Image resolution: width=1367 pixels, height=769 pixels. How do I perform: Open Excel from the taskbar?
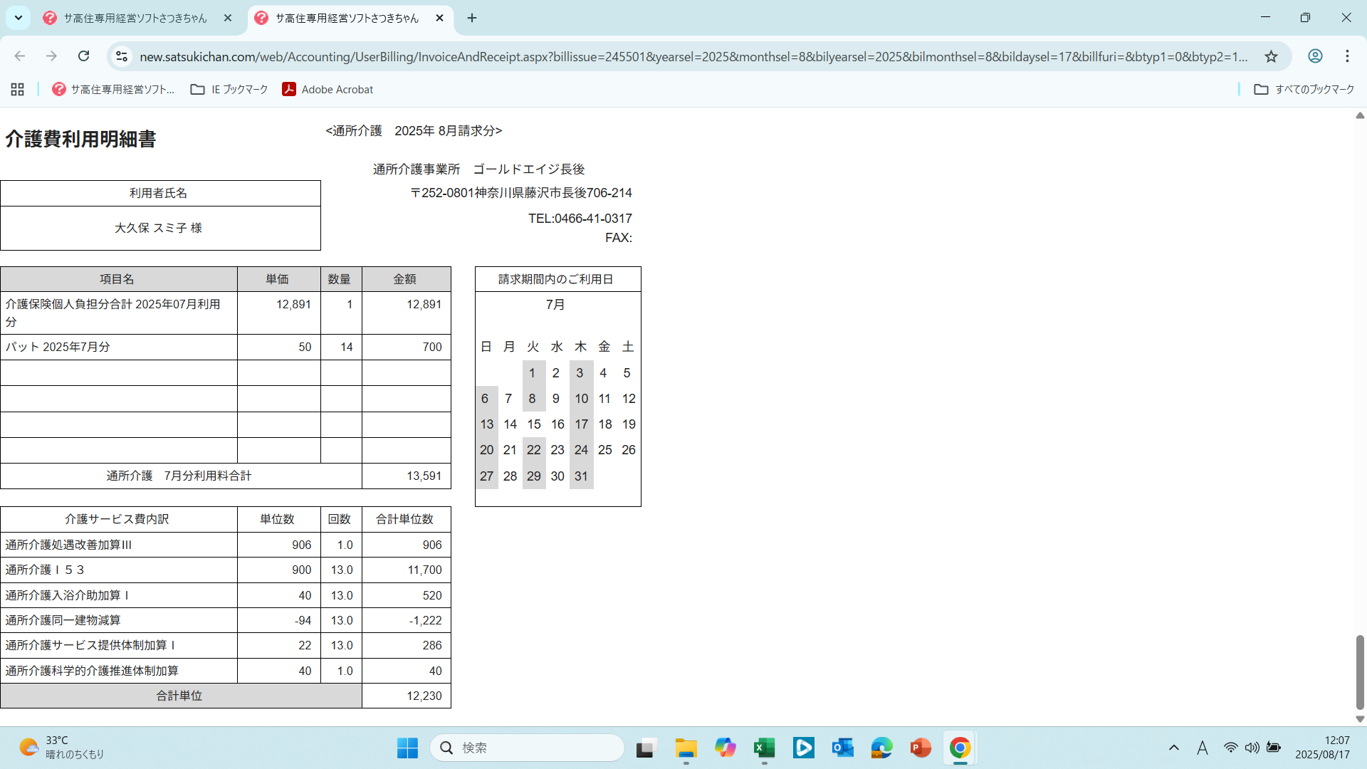[x=764, y=748]
